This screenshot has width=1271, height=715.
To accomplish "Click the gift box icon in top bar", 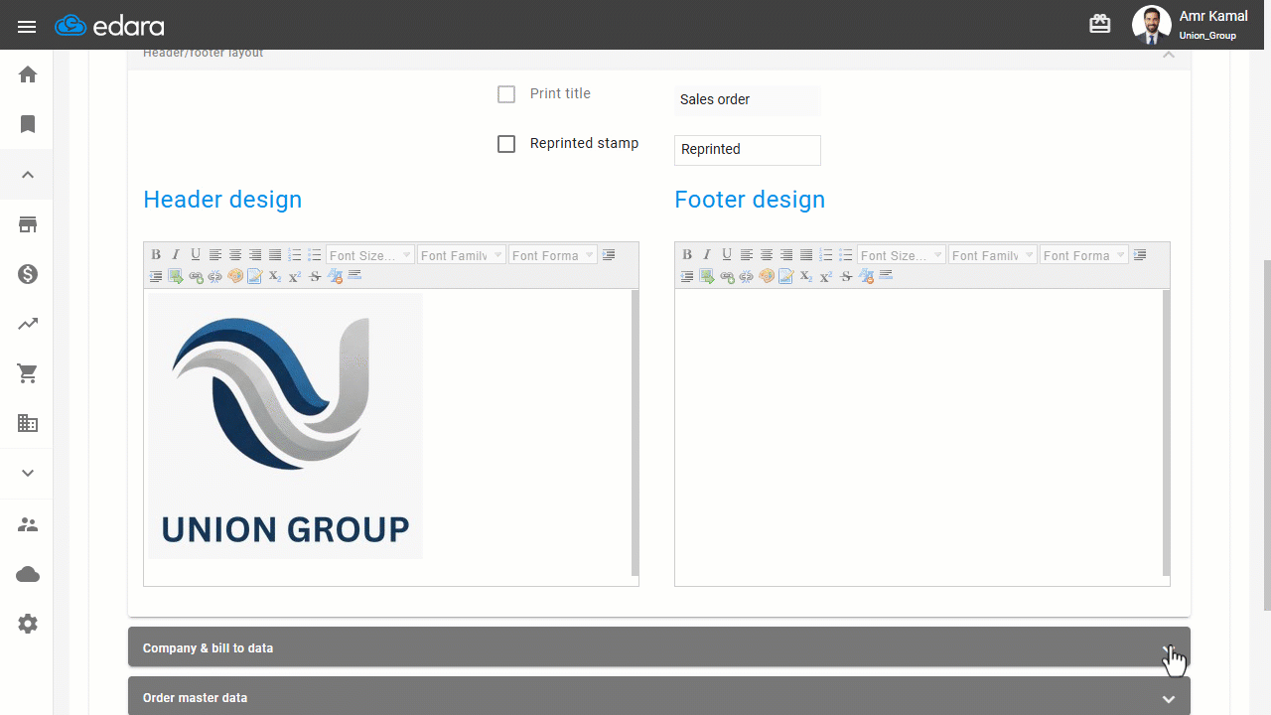I will [1100, 24].
